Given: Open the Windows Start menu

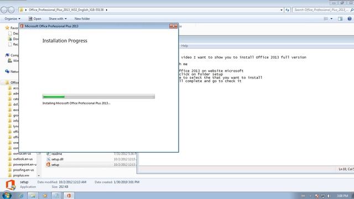Looking at the screenshot, I should 7,195.
